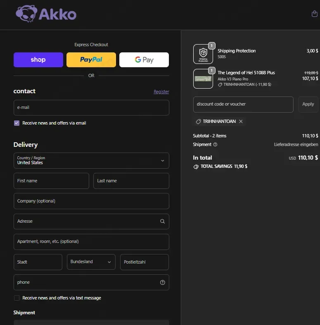The image size is (320, 325).
Task: Pay with PayPal express button
Action: [x=91, y=60]
